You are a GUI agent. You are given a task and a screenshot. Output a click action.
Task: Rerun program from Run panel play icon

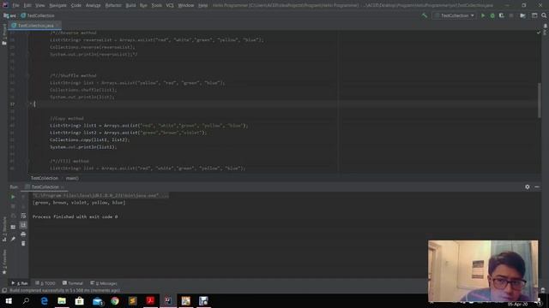[13, 197]
